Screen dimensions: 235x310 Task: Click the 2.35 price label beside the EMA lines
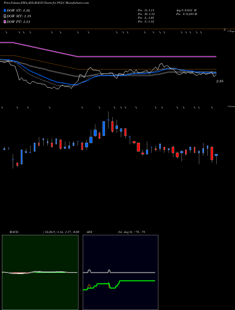click(219, 81)
